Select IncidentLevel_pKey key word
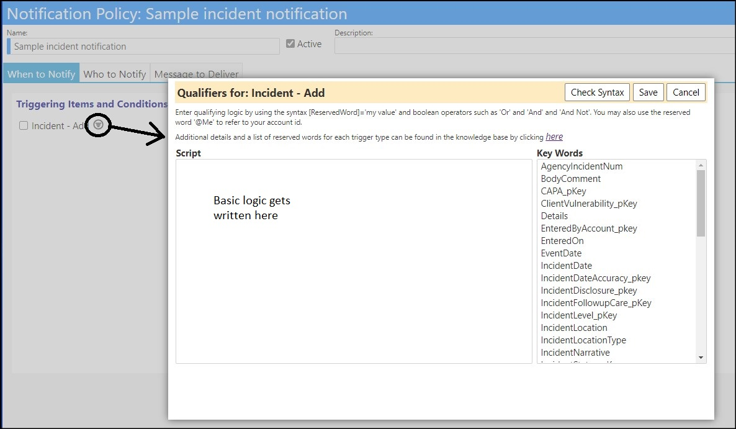 pyautogui.click(x=579, y=315)
